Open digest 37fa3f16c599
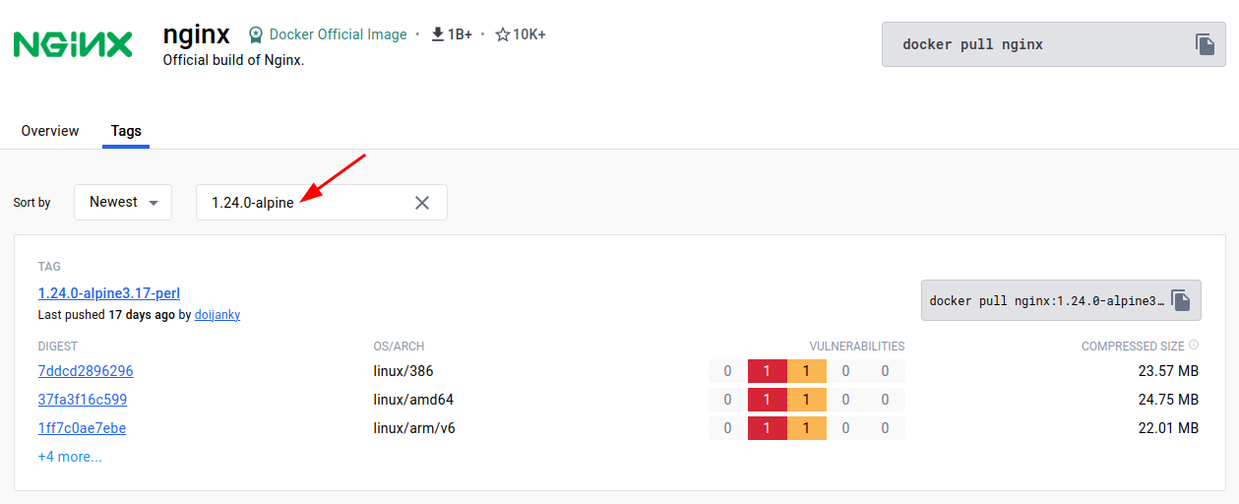Viewport: 1239px width, 504px height. [x=83, y=400]
